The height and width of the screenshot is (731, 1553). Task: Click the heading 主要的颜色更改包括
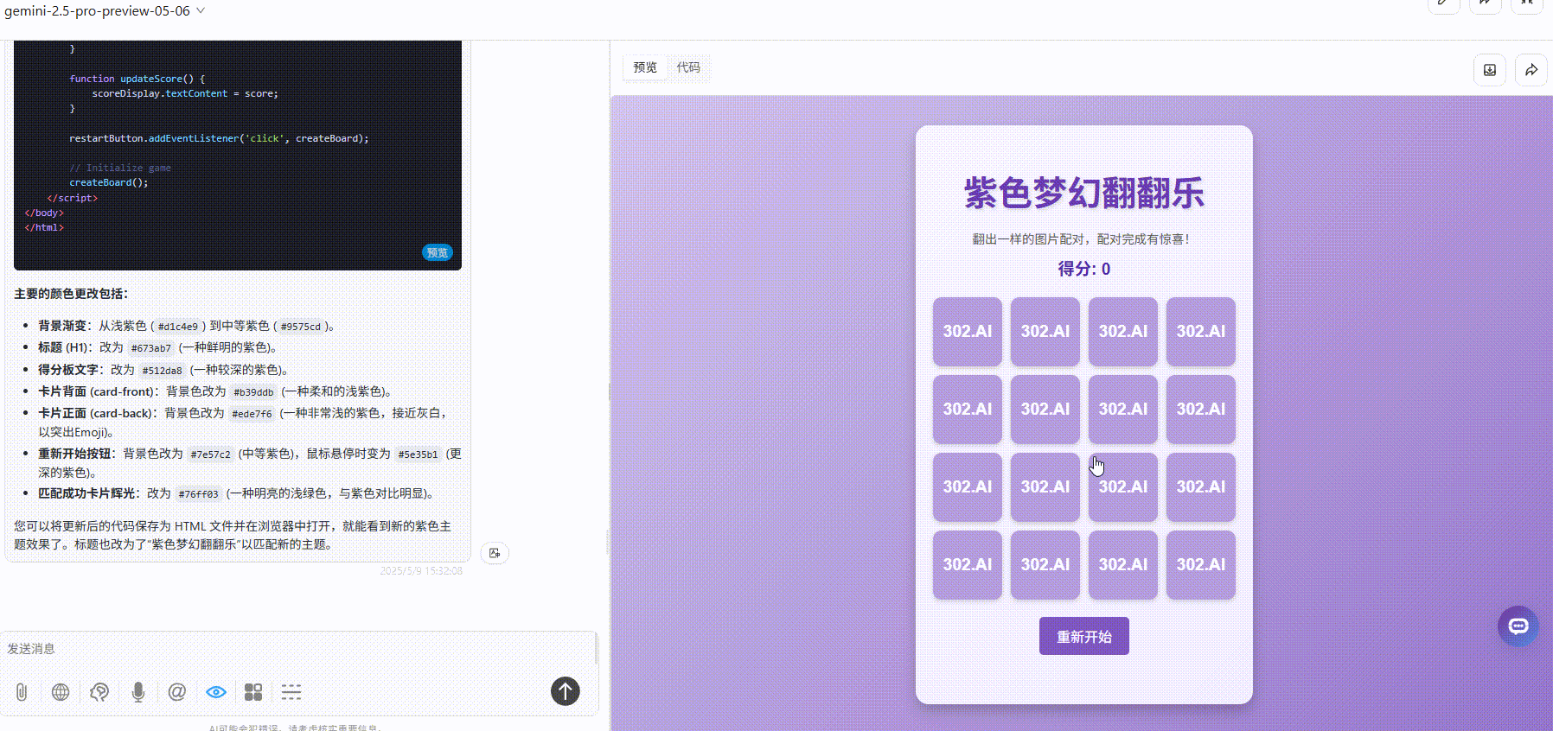click(71, 294)
